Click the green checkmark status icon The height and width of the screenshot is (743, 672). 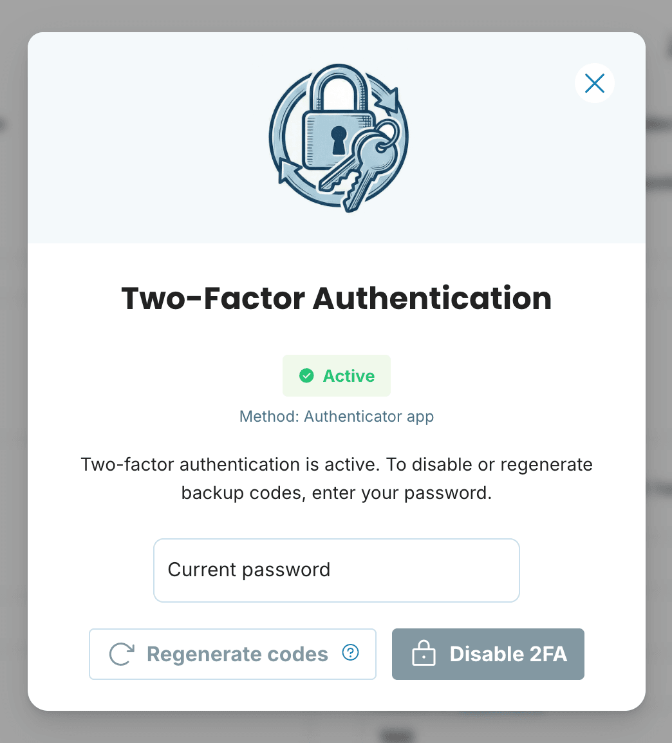click(306, 375)
